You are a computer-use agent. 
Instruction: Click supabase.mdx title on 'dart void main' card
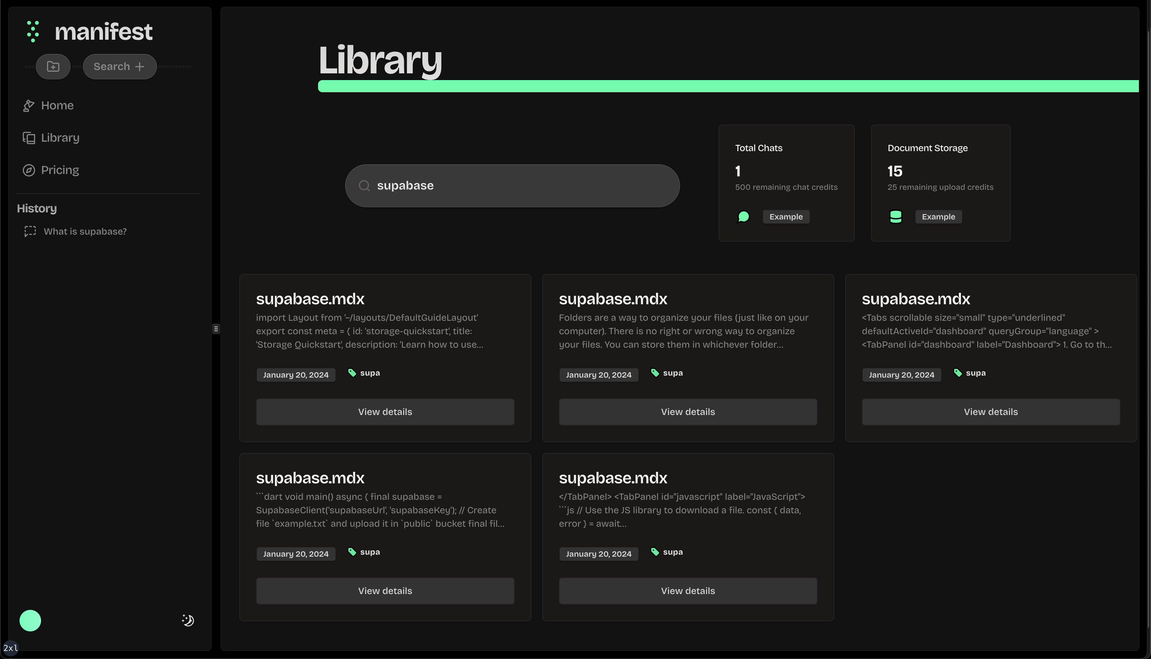tap(310, 478)
